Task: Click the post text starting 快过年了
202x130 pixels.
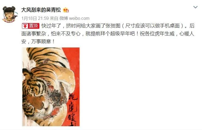Action: [x=108, y=34]
